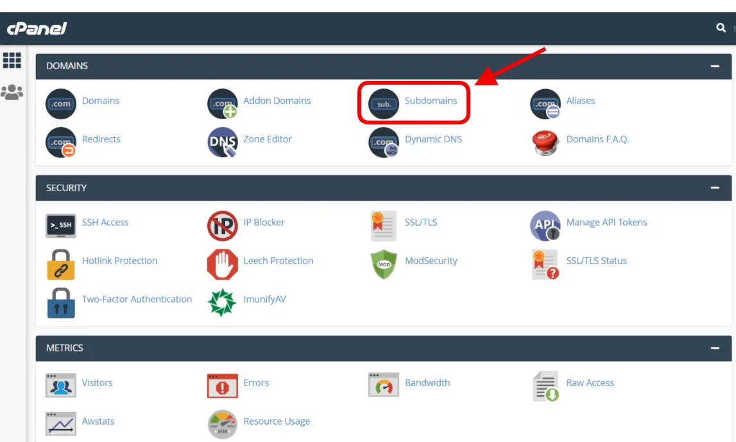The width and height of the screenshot is (736, 442).
Task: Click the IP Blocker icon
Action: point(222,226)
